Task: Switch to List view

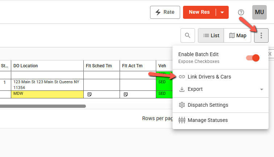Action: [x=211, y=35]
